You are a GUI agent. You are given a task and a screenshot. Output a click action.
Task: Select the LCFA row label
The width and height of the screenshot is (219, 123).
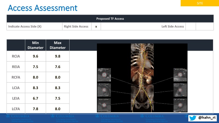pos(16,109)
